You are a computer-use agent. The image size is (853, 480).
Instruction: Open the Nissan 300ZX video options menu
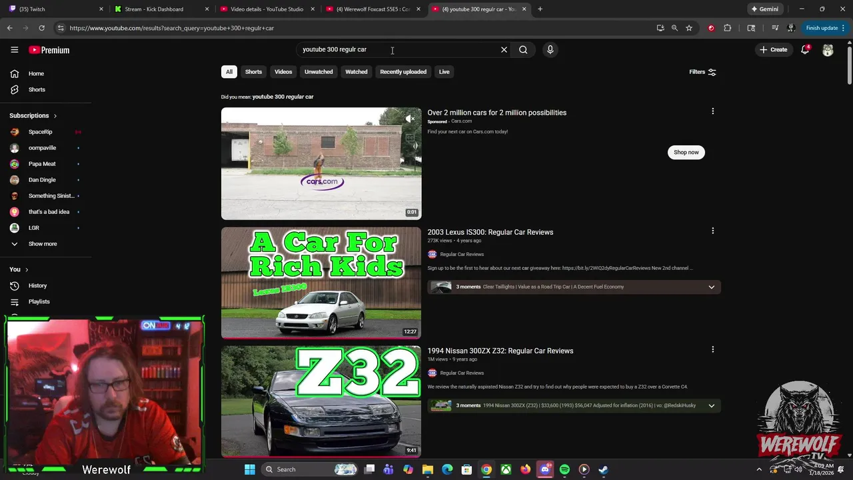click(712, 349)
